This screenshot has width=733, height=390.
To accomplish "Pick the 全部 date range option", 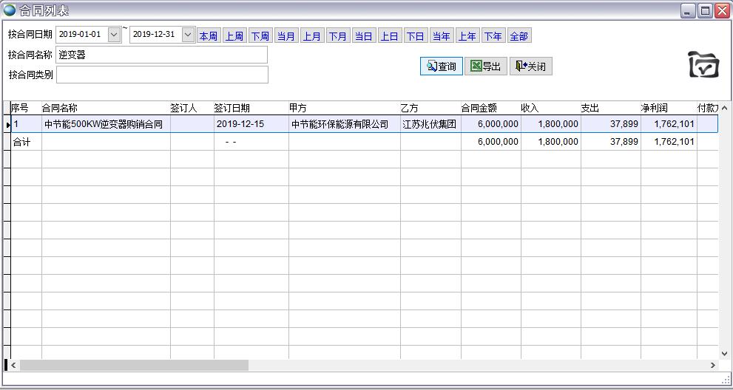I will pyautogui.click(x=518, y=36).
